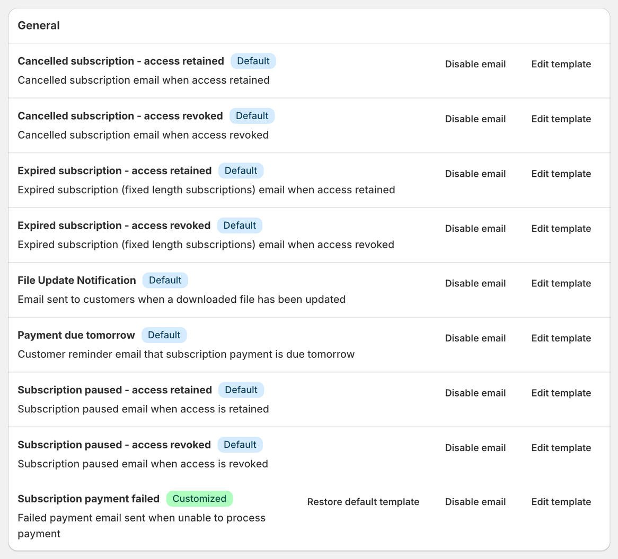Click description 'Expired subscription (fixed length subscriptions) email when access revoked'
Viewport: 618px width, 559px height.
206,245
